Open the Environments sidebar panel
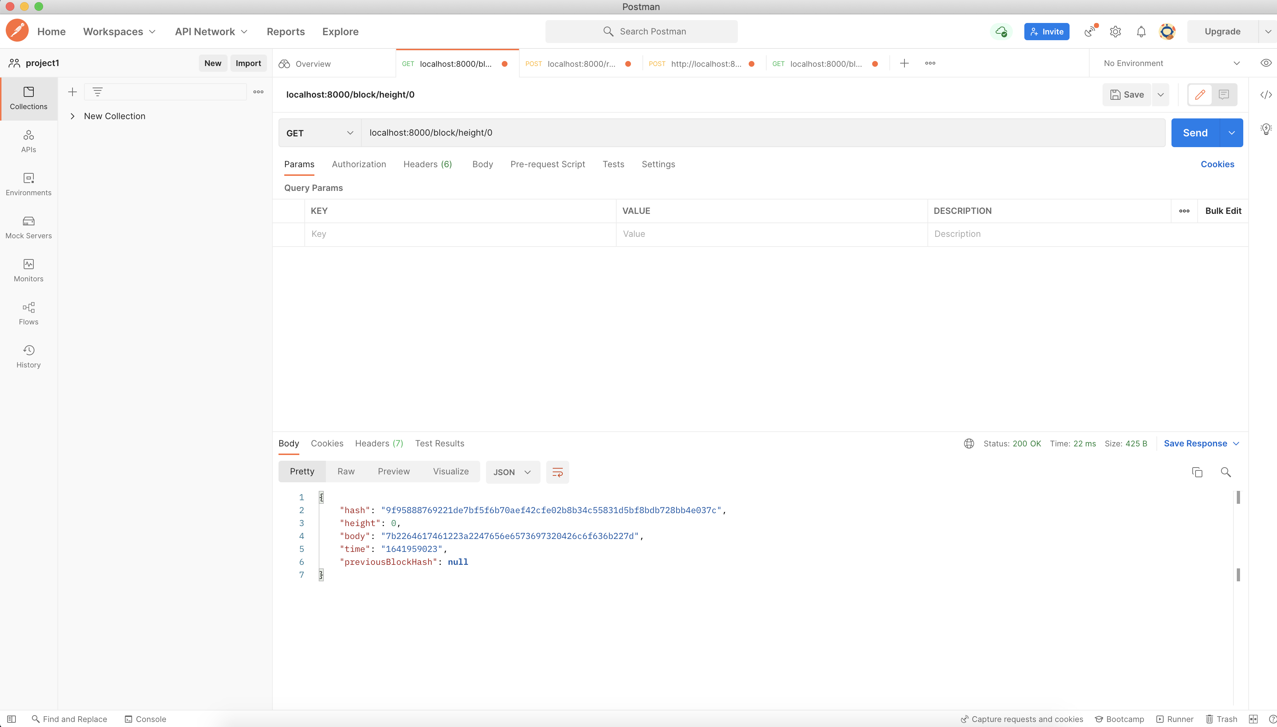This screenshot has height=727, width=1277. point(28,184)
